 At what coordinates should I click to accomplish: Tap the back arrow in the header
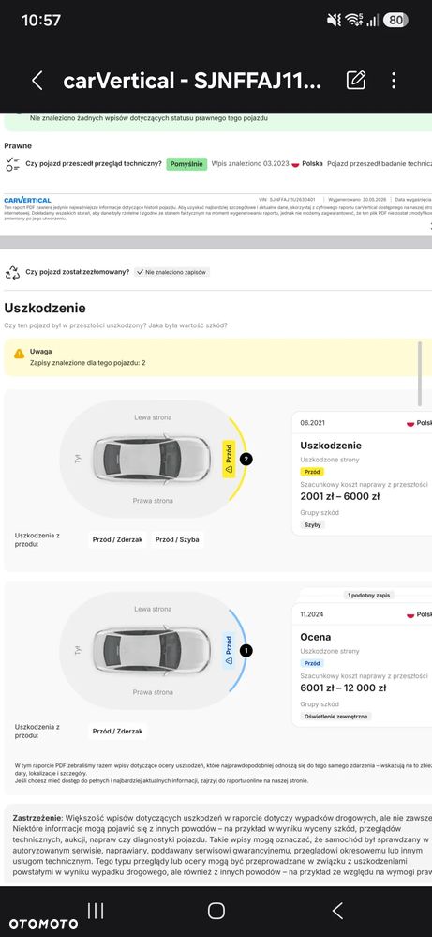pyautogui.click(x=37, y=81)
